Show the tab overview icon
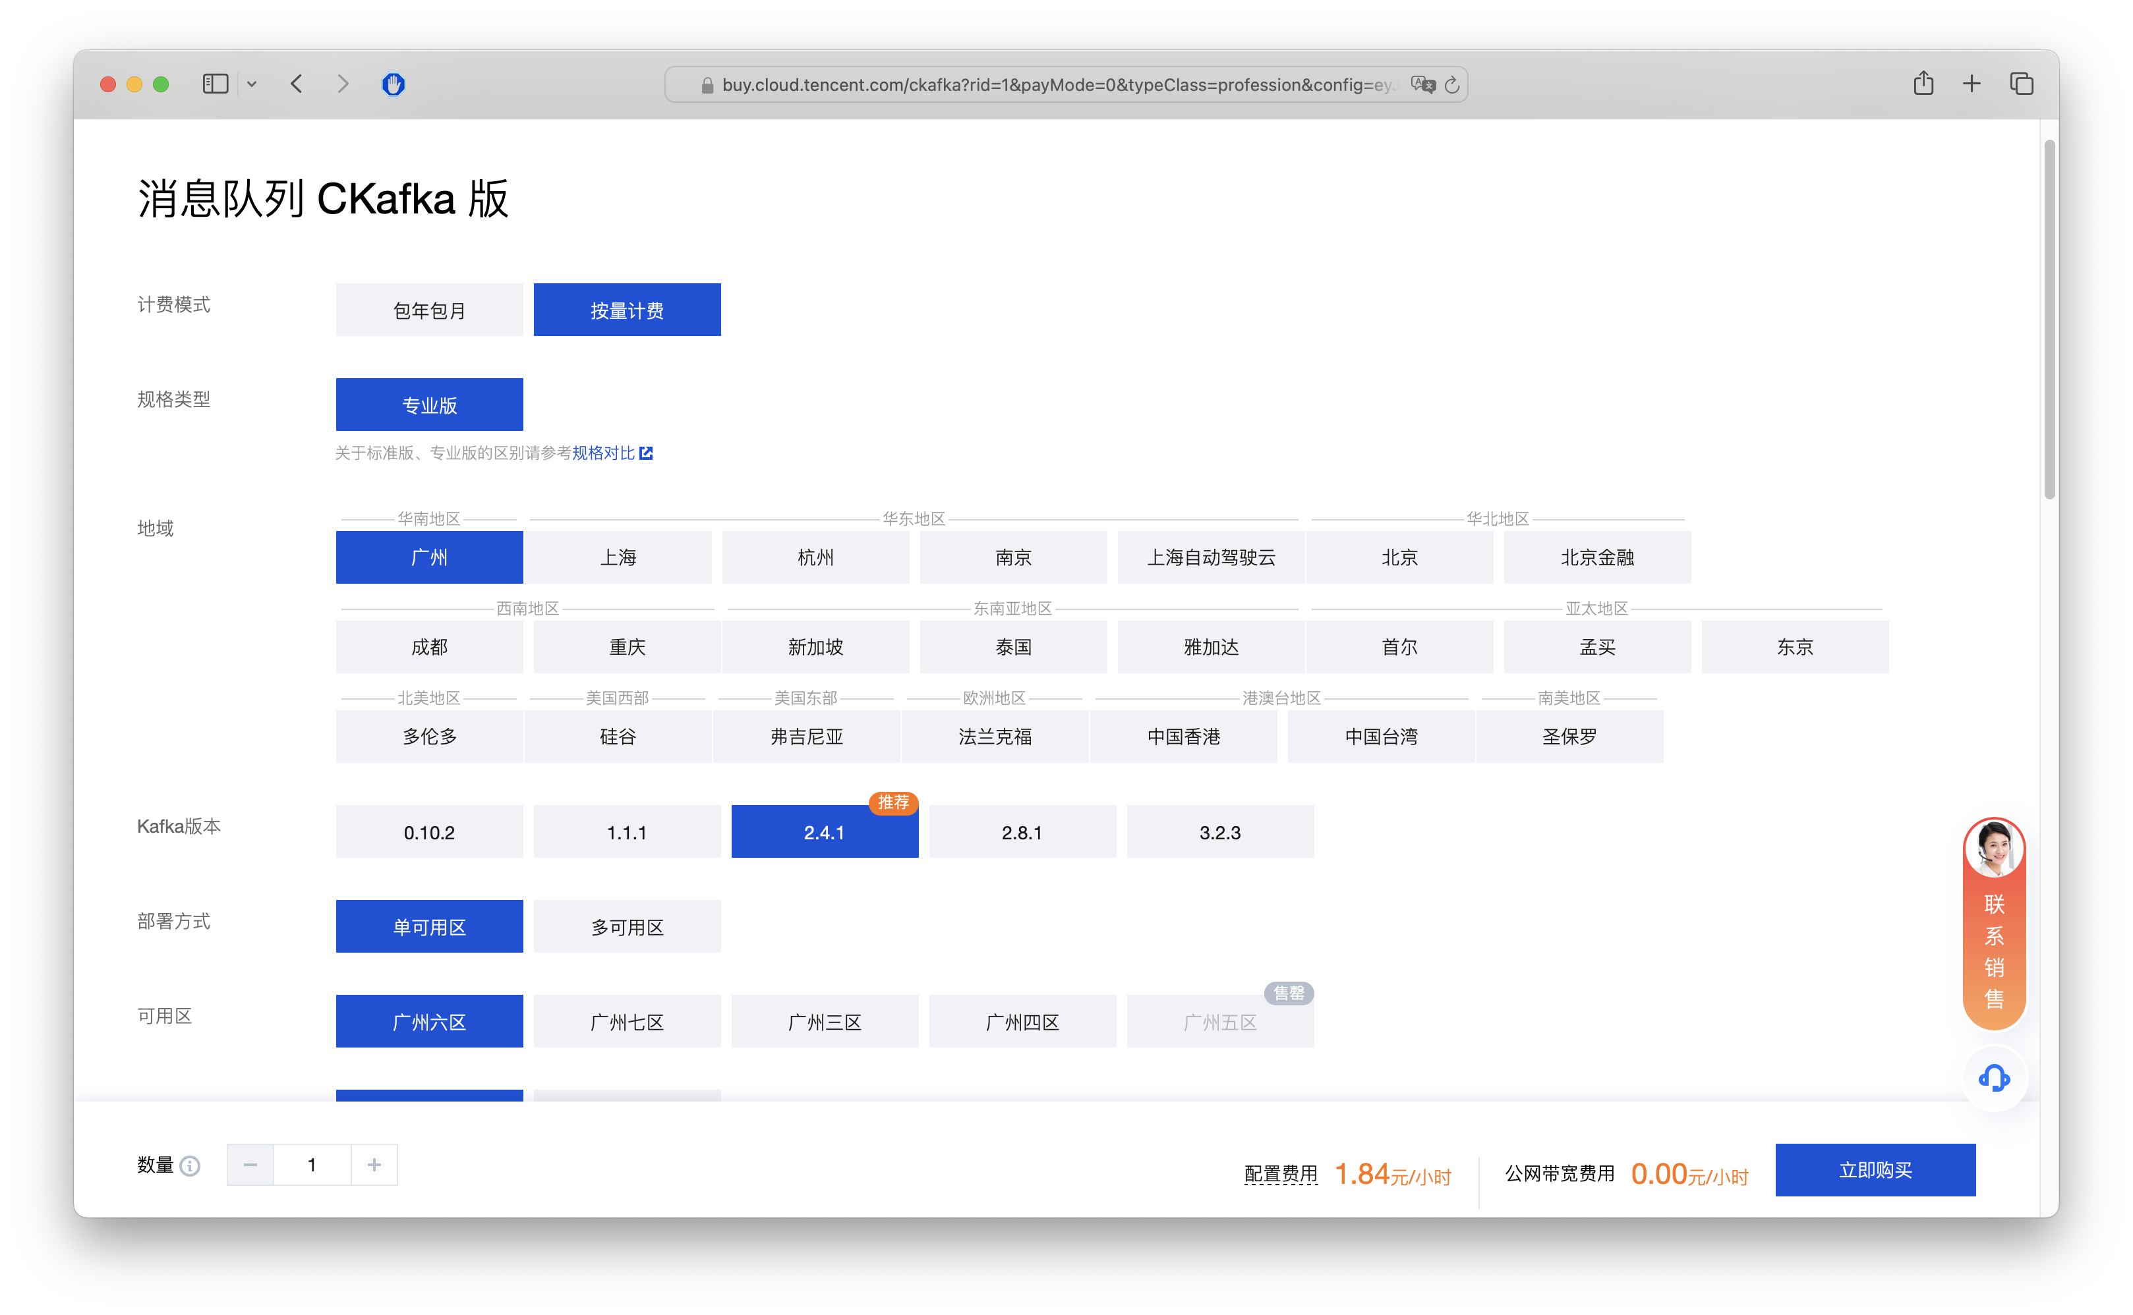This screenshot has height=1315, width=2133. click(2022, 84)
